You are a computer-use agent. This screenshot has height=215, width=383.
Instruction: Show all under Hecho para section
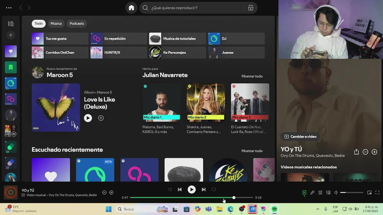pos(252,76)
